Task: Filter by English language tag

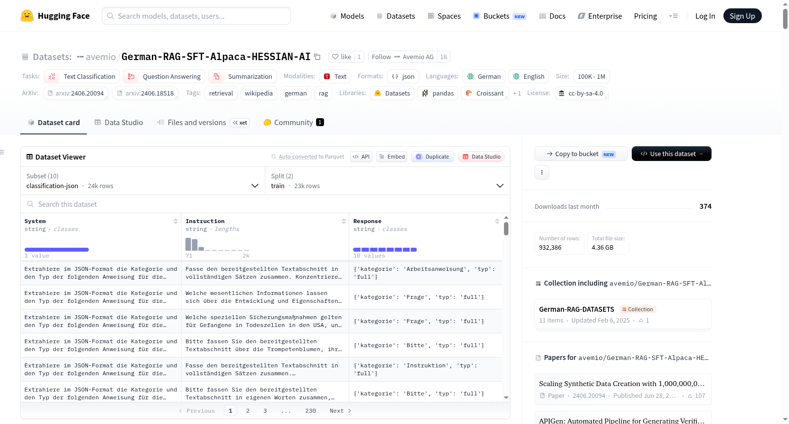Action: 529,76
